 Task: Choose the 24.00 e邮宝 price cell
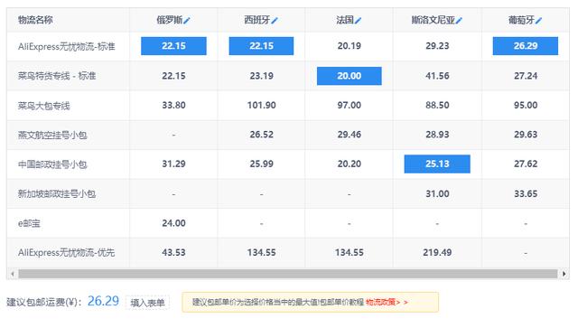[x=173, y=223]
